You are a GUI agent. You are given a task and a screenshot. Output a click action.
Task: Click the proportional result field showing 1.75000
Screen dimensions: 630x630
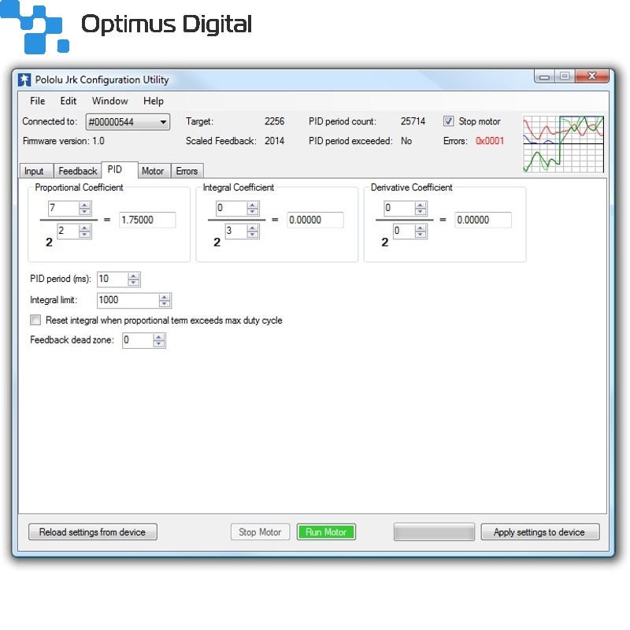147,220
